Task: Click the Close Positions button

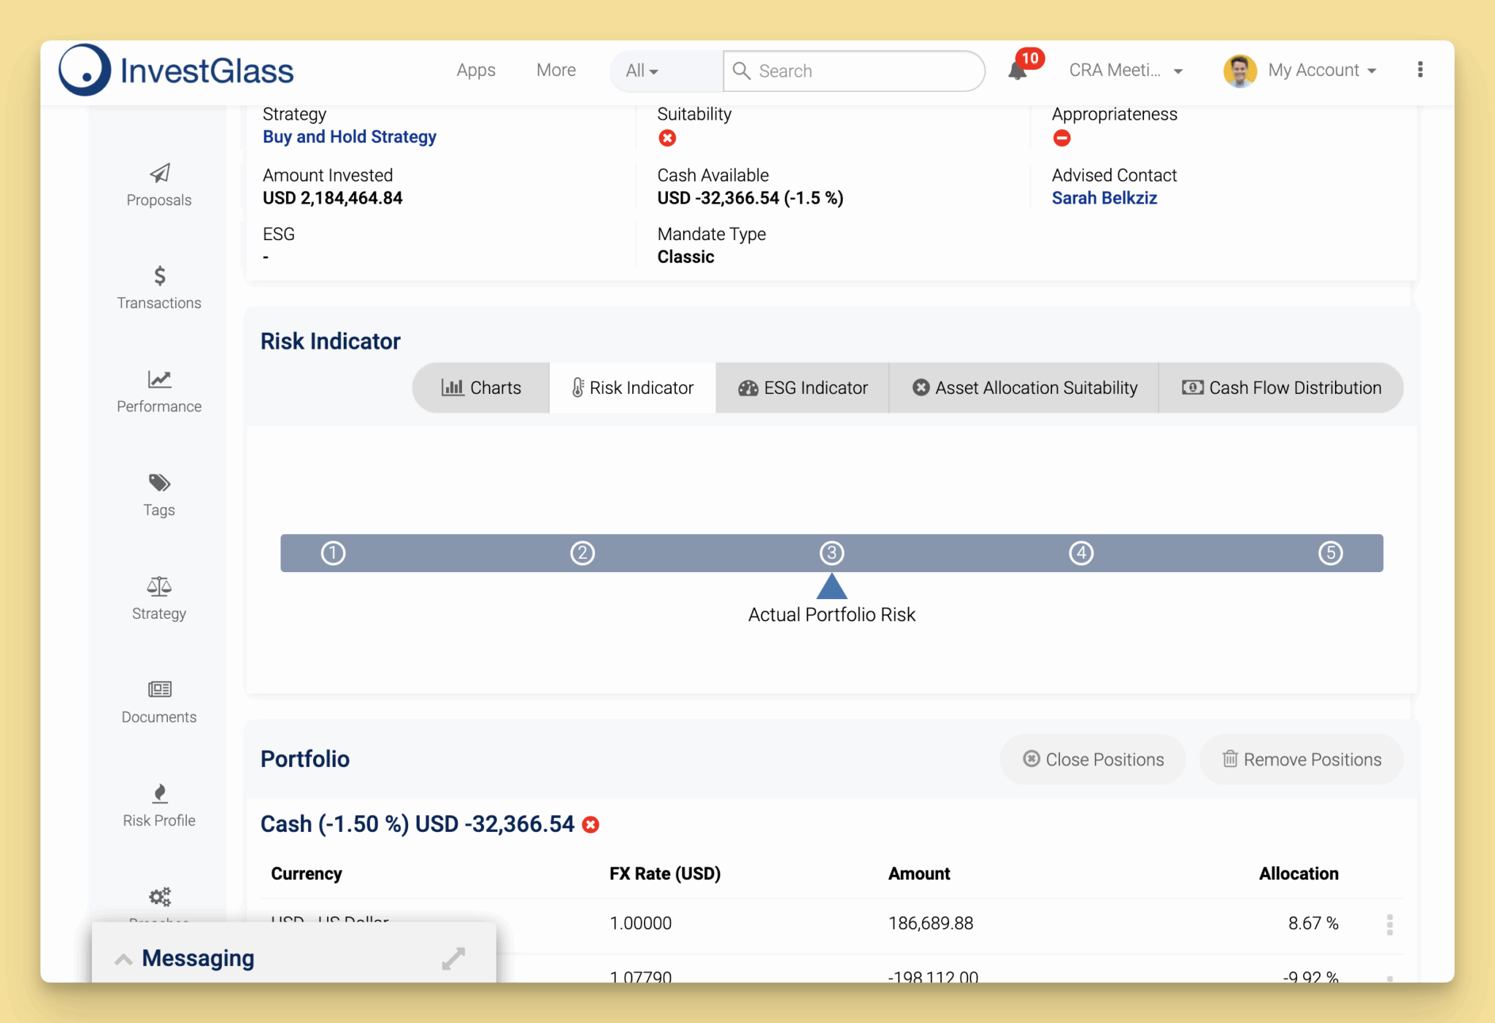Action: 1093,760
